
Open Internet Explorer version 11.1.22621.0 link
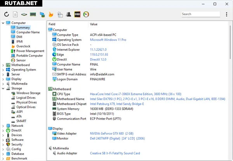pos(98,50)
